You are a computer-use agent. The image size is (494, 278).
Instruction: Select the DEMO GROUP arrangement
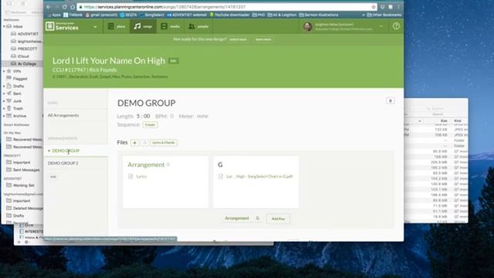coord(66,151)
